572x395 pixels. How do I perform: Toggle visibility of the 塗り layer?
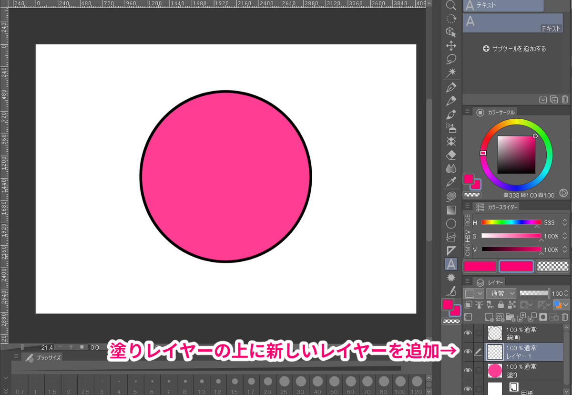(x=468, y=370)
